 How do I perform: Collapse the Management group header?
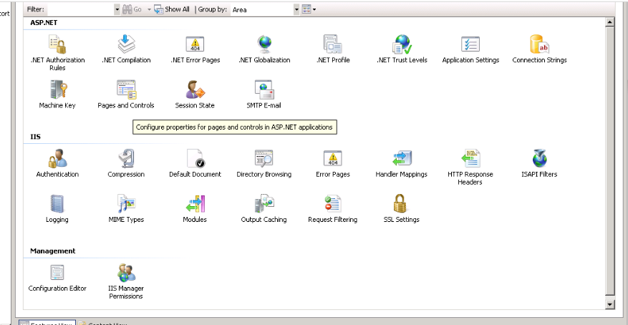coord(53,251)
